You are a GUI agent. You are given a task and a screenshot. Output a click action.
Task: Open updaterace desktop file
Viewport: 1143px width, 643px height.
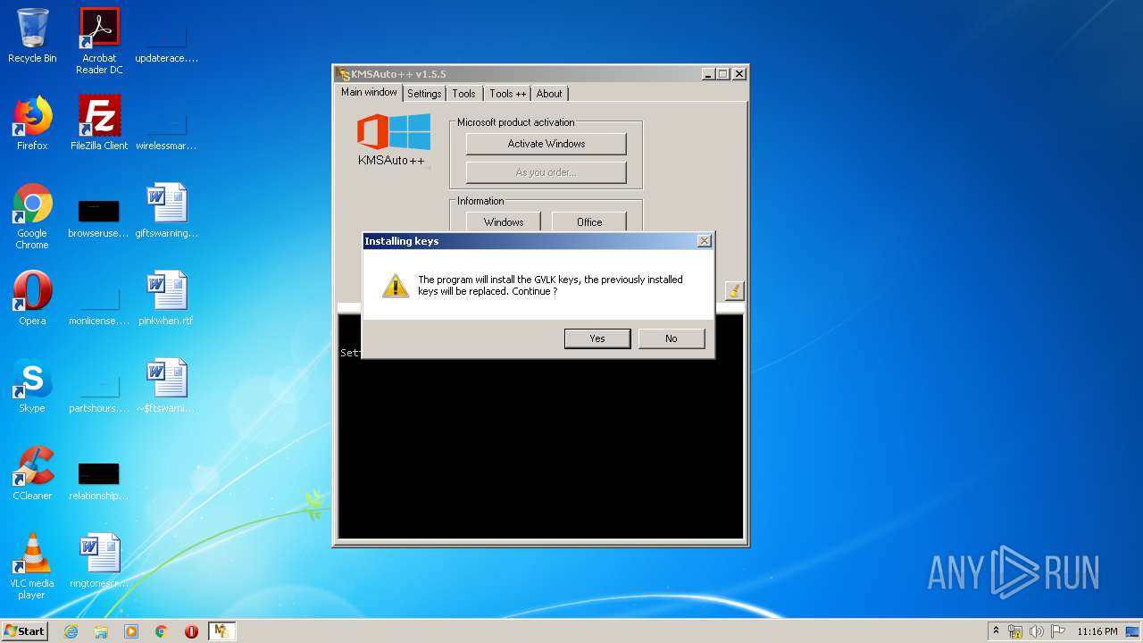166,43
